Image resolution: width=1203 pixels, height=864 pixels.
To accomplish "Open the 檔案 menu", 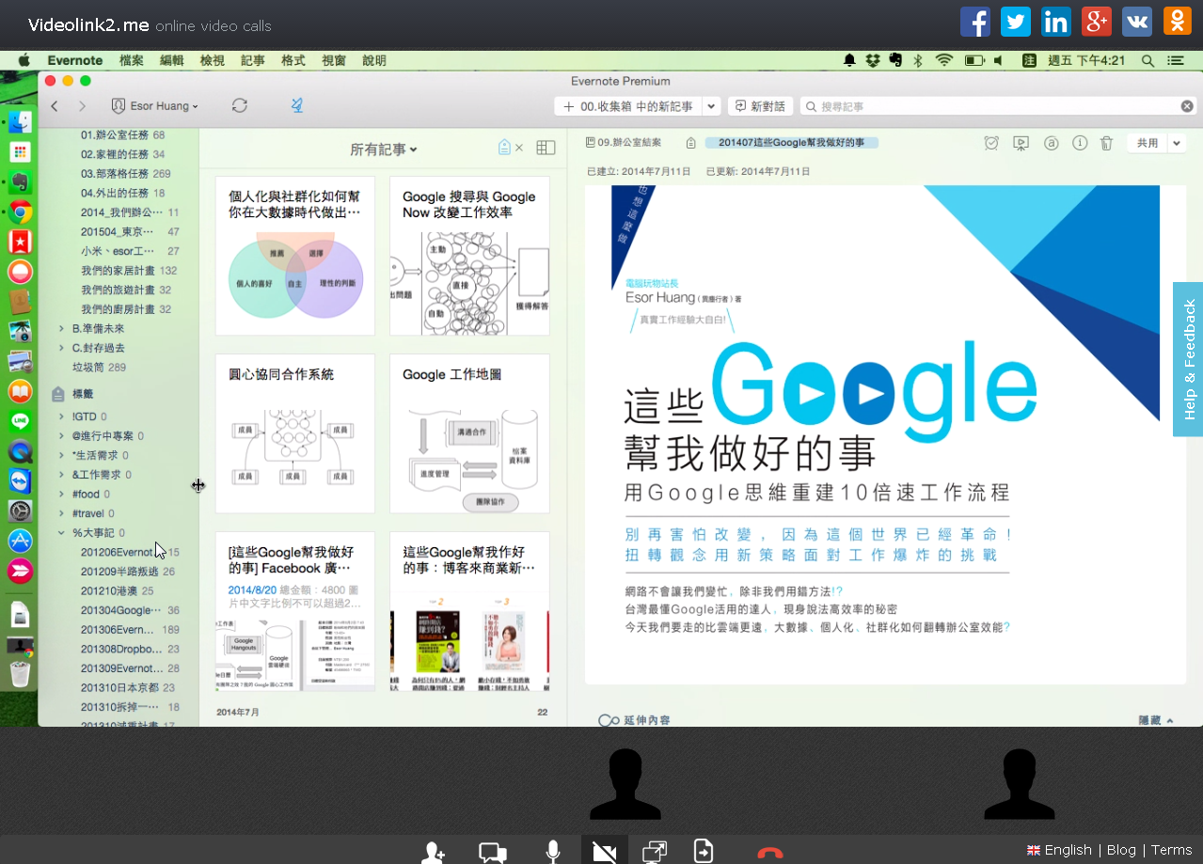I will [x=132, y=60].
